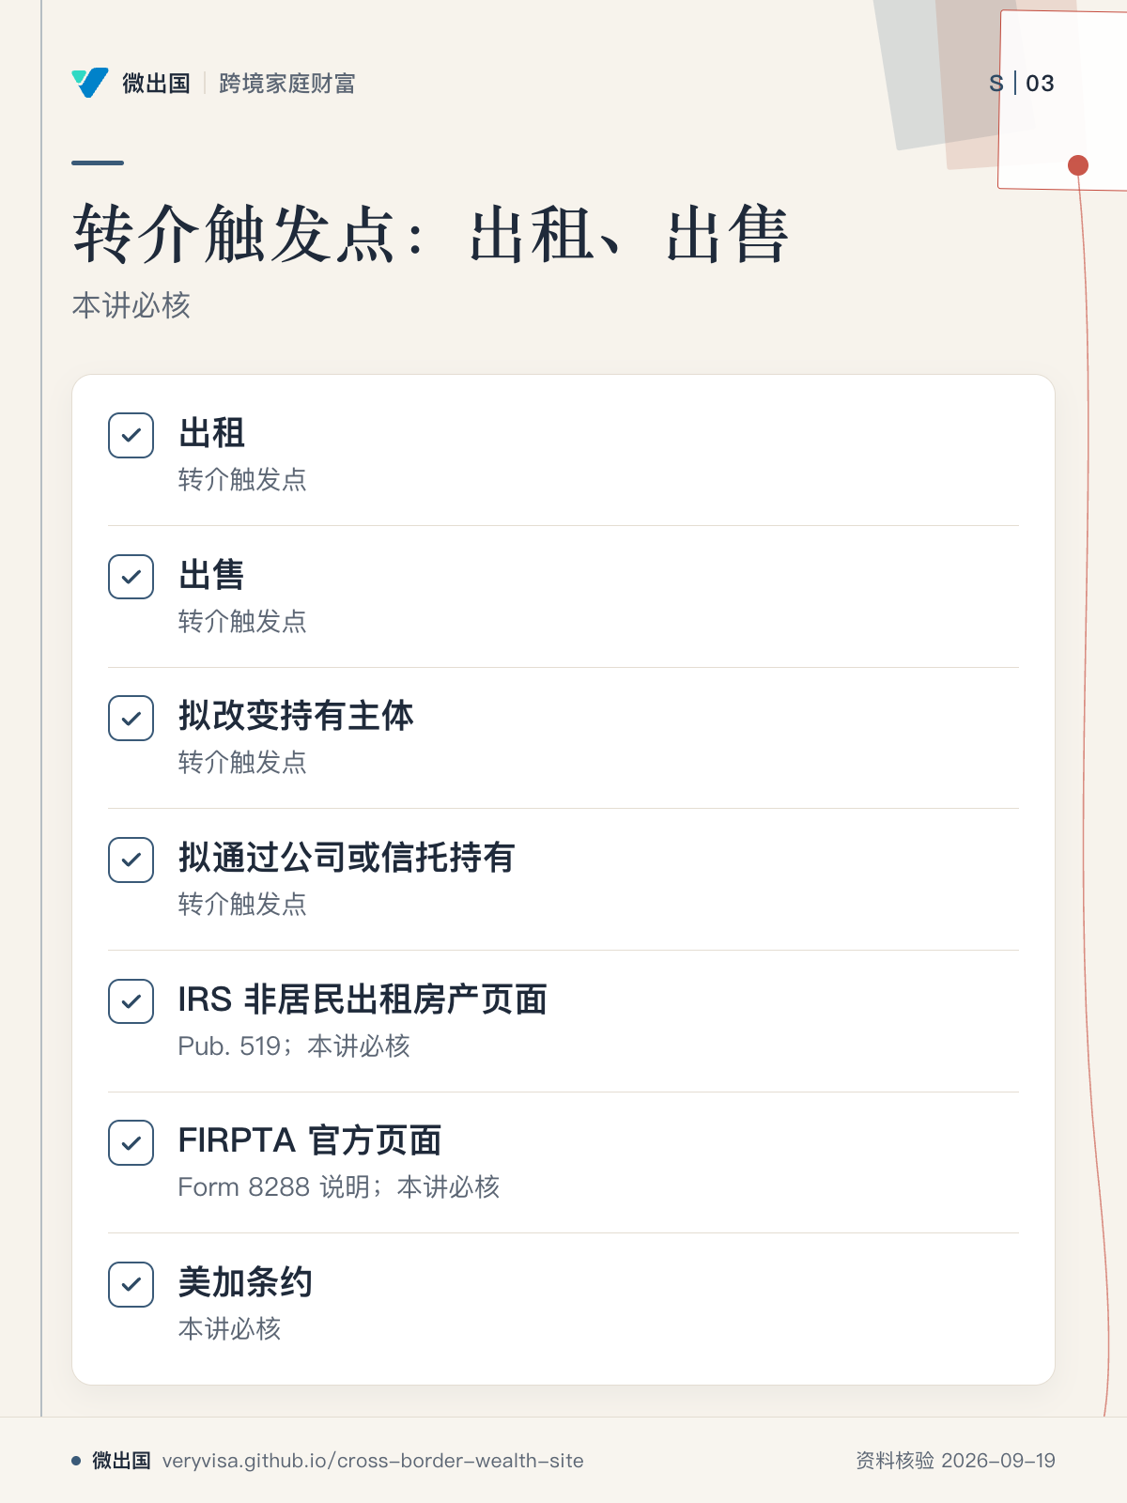Toggle the IRS 非居民出租房产页面 checkbox
Image resolution: width=1127 pixels, height=1503 pixels.
(x=131, y=1001)
